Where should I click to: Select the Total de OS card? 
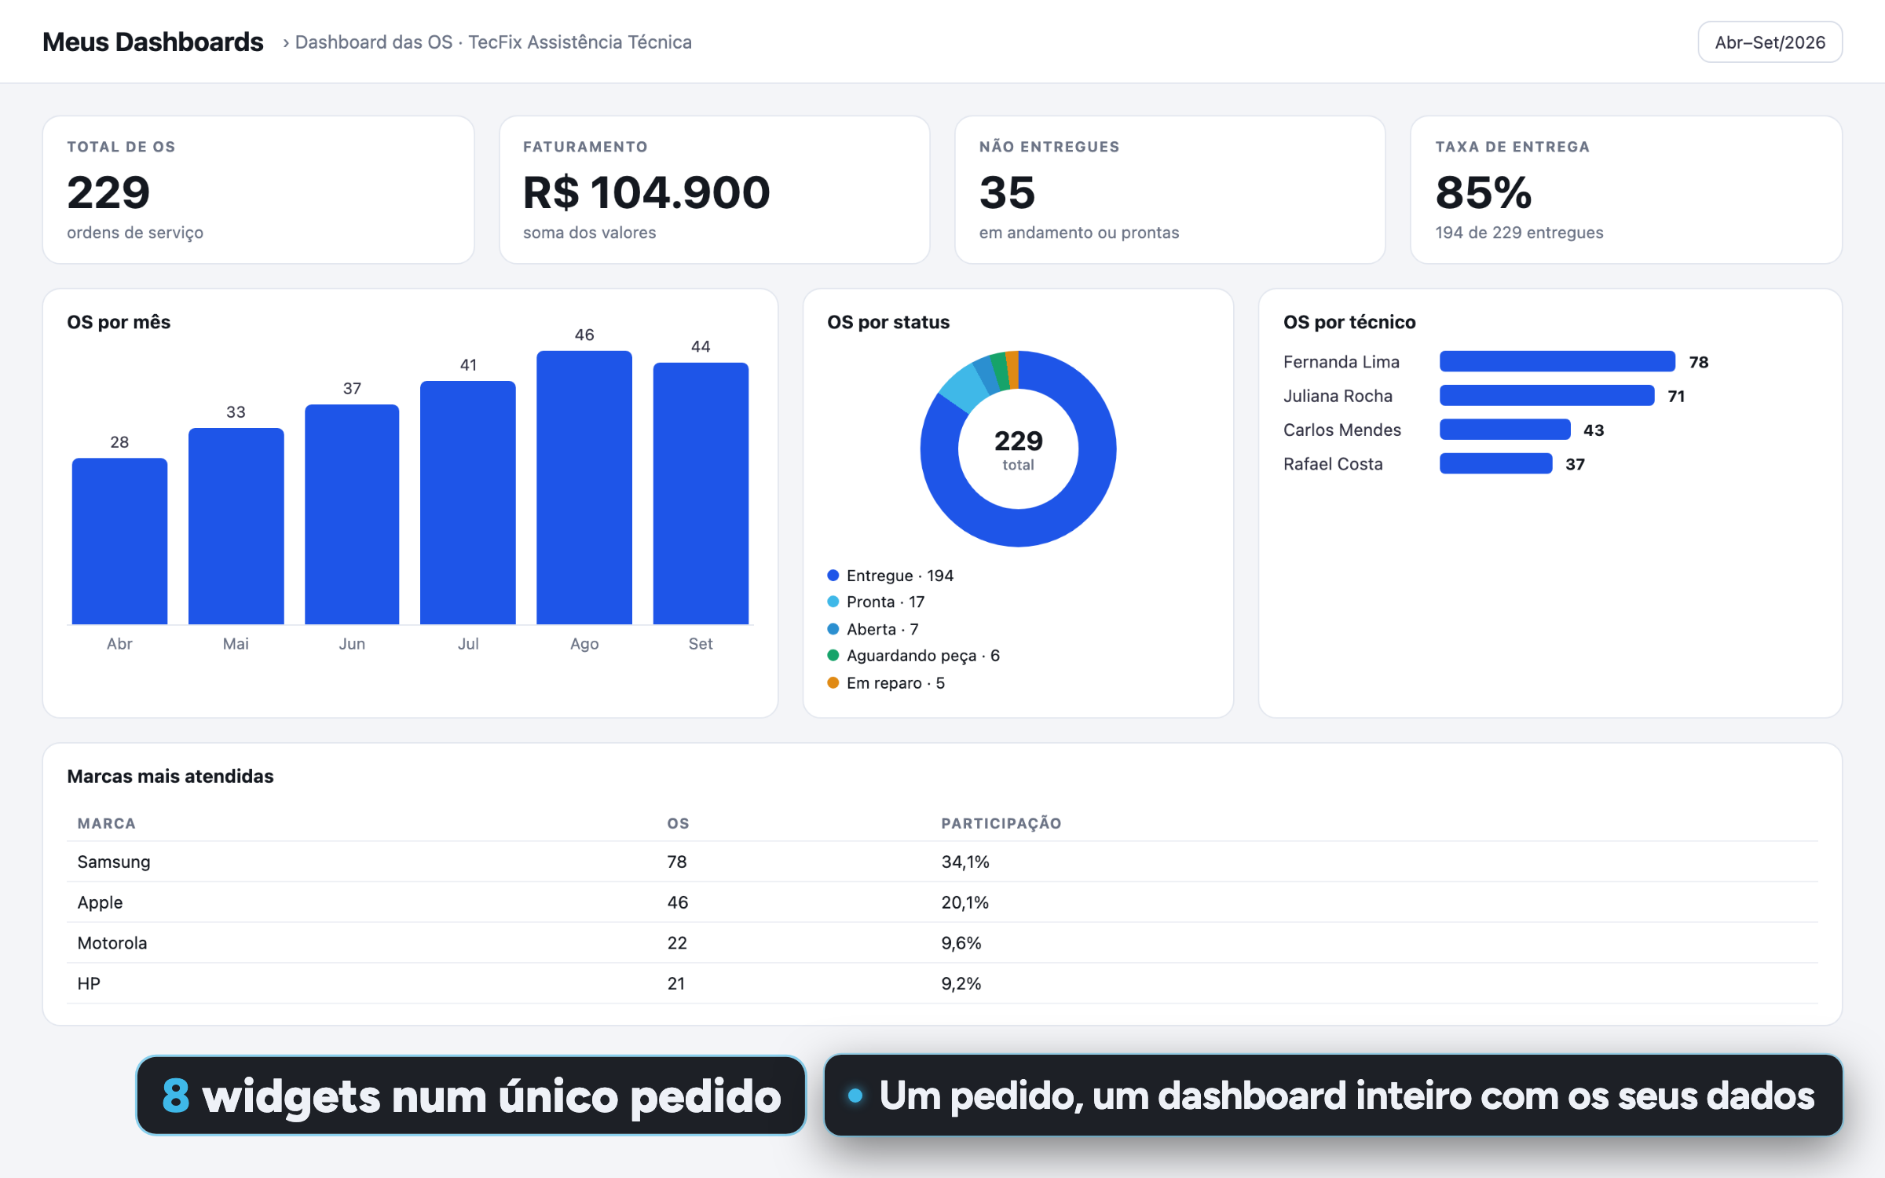click(x=258, y=190)
